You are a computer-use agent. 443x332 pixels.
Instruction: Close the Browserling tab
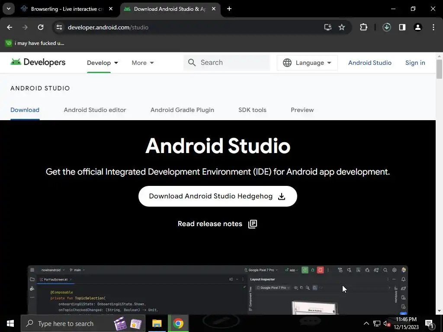111,9
